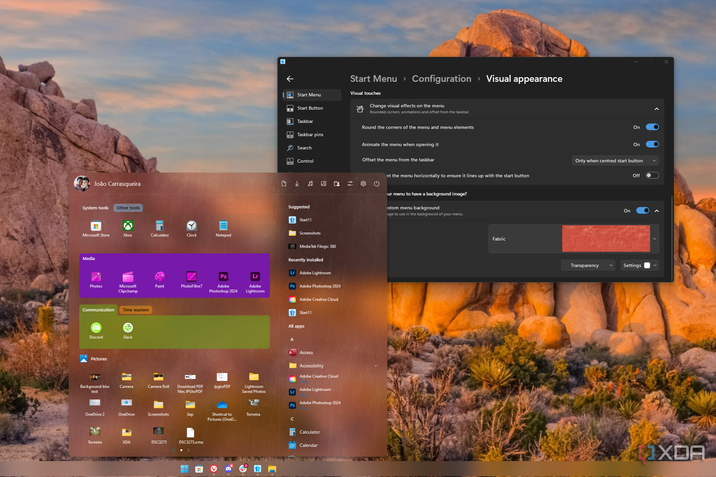Switch to Other tools tab
This screenshot has width=716, height=477.
tap(128, 208)
